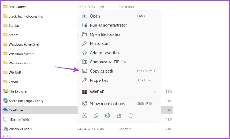230x139 pixels.
Task: Open Properties from context menu
Action: pyautogui.click(x=99, y=80)
